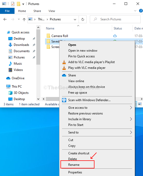The width and height of the screenshot is (143, 176).
Task: Expand the Send to submenu
Action: tap(97, 132)
